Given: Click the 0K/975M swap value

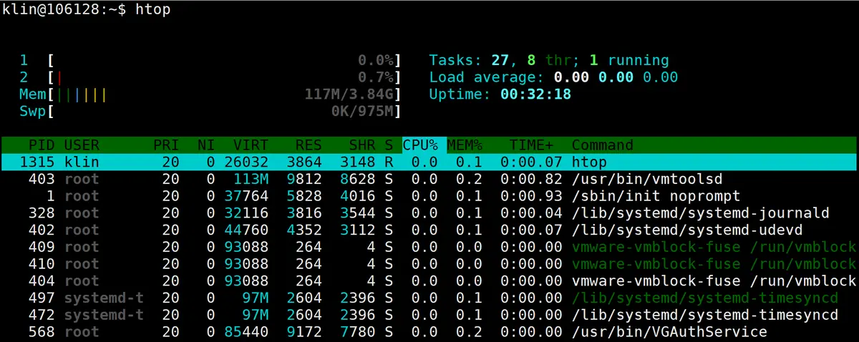Looking at the screenshot, I should (x=362, y=112).
